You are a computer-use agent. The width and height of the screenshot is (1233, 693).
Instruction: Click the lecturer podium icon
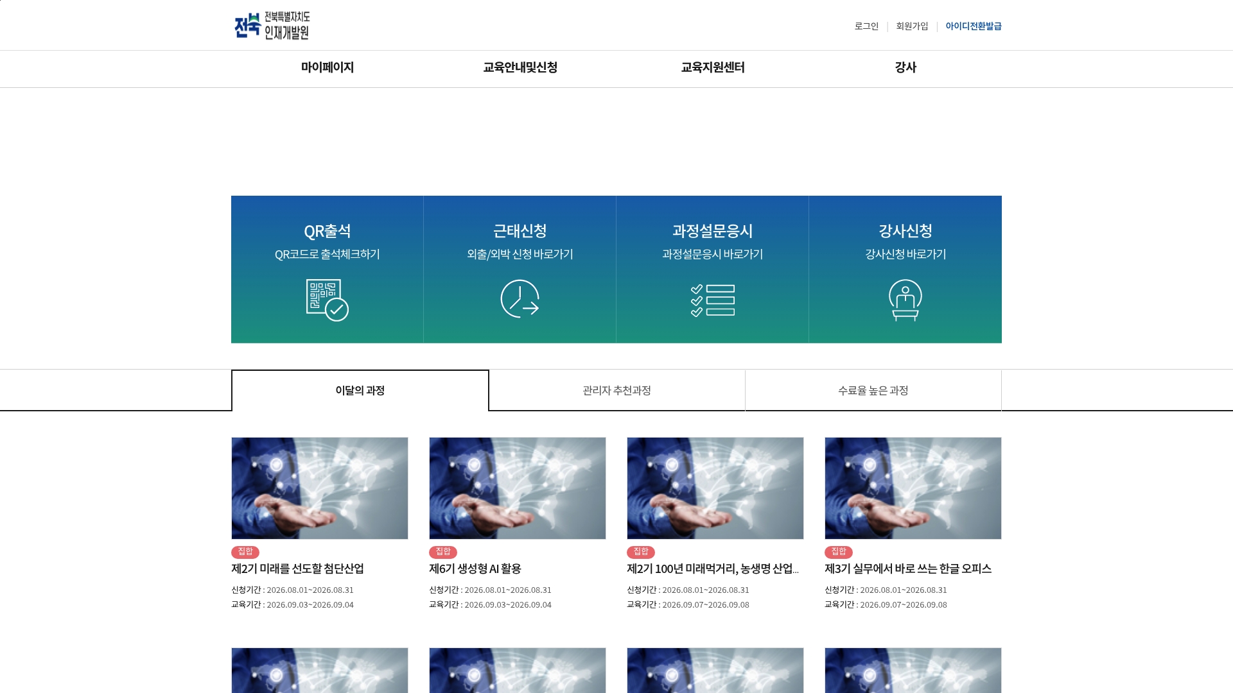(x=905, y=300)
